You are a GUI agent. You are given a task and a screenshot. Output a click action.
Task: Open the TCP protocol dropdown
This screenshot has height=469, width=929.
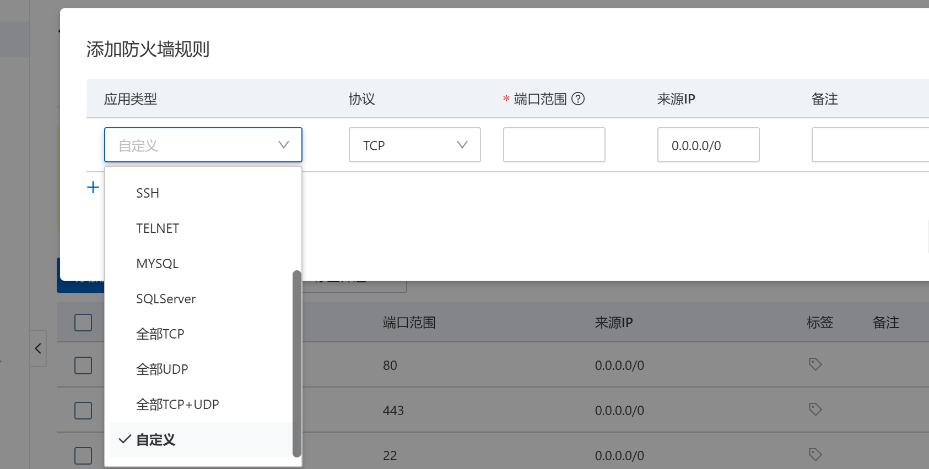(415, 145)
